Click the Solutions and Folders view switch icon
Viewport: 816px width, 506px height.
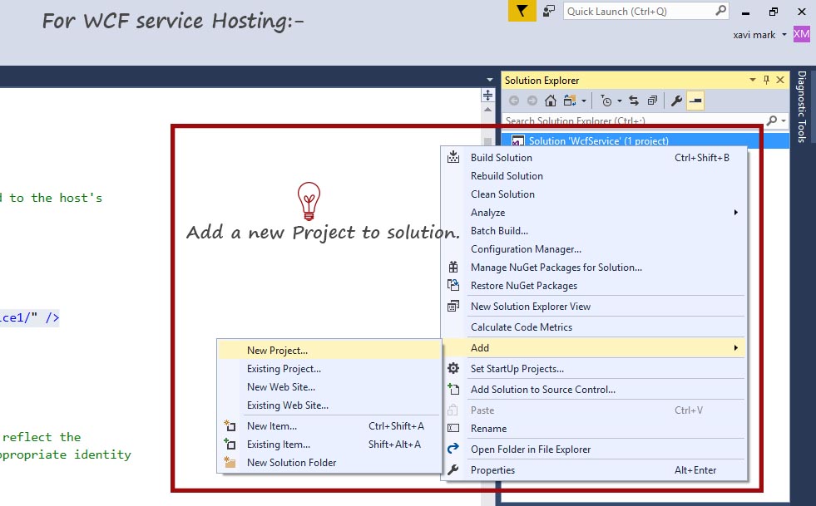(570, 101)
